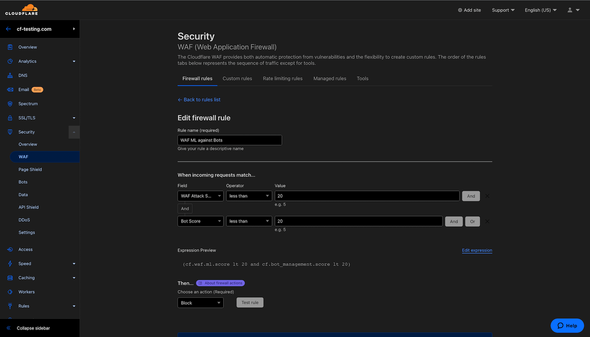Click the Cloudflare logo

(22, 10)
